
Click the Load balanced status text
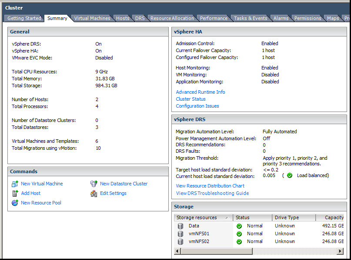coord(313,175)
